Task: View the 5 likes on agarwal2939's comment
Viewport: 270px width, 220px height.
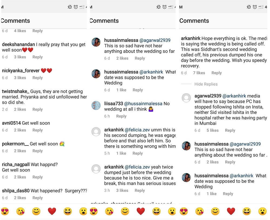Action: tap(212, 130)
